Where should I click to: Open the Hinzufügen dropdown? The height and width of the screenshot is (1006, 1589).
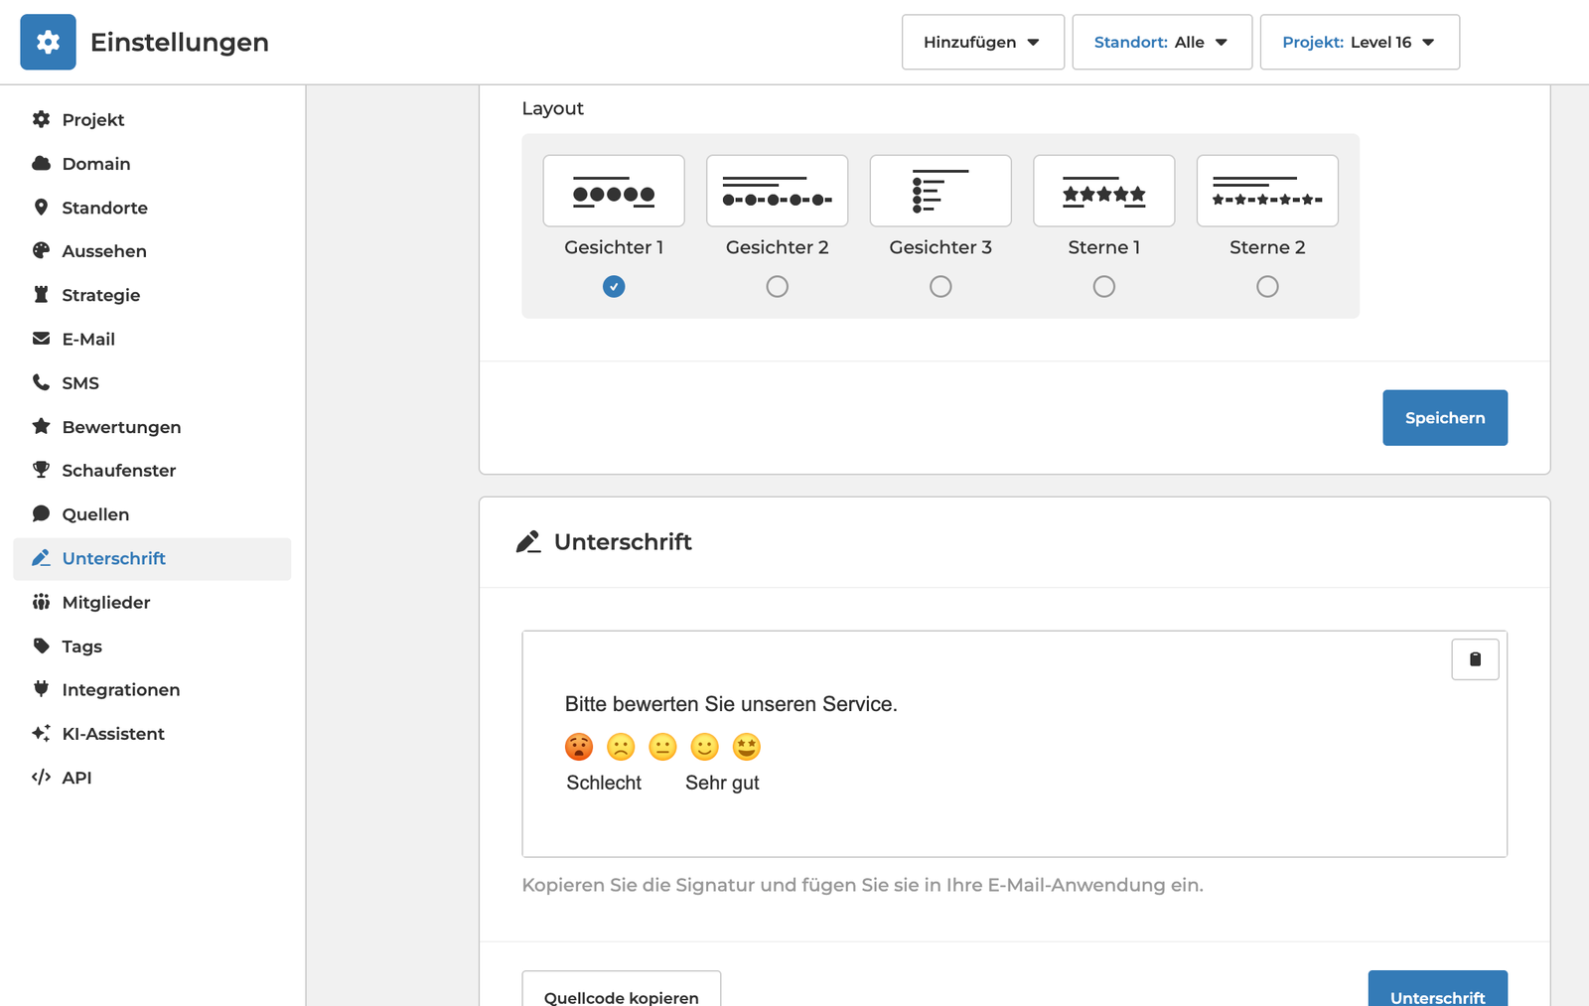click(x=982, y=42)
